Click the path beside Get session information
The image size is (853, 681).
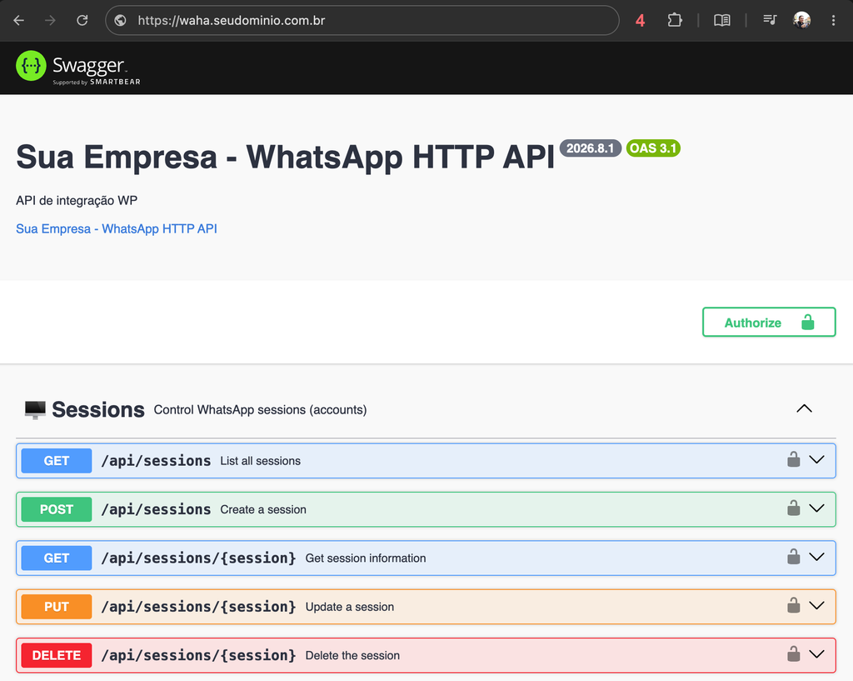(198, 558)
